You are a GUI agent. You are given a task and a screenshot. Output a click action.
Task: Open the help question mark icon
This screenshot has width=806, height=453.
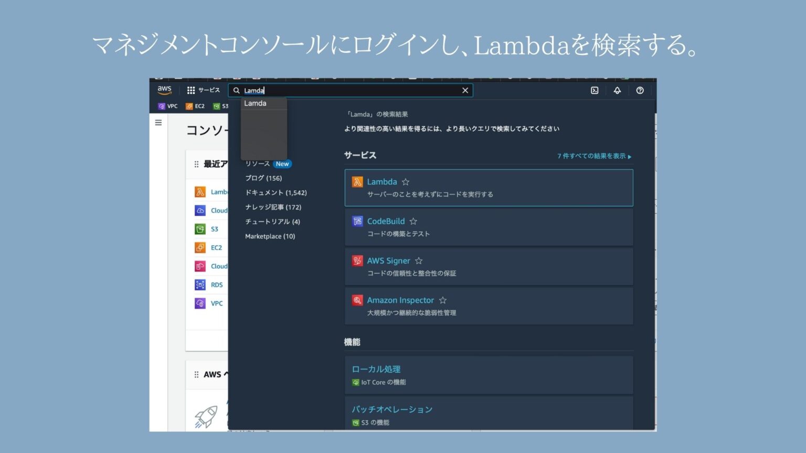pos(640,90)
